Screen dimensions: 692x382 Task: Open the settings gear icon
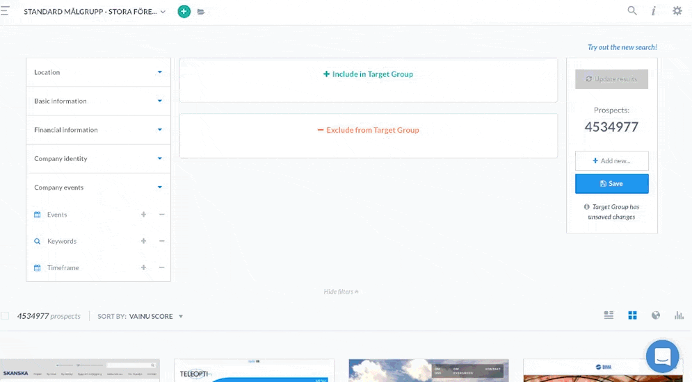(x=677, y=11)
